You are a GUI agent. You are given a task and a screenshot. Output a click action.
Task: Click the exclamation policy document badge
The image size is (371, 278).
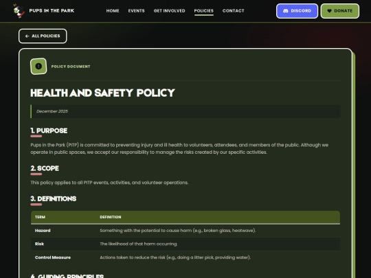[x=38, y=67]
